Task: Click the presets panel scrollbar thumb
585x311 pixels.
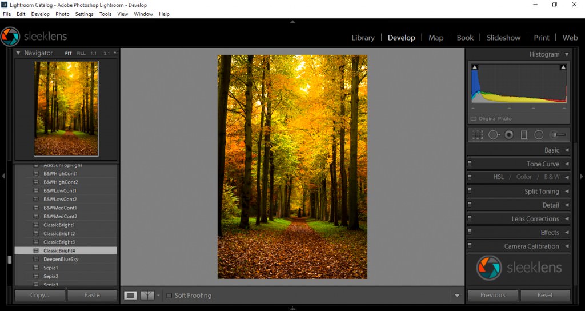Action: [10, 260]
